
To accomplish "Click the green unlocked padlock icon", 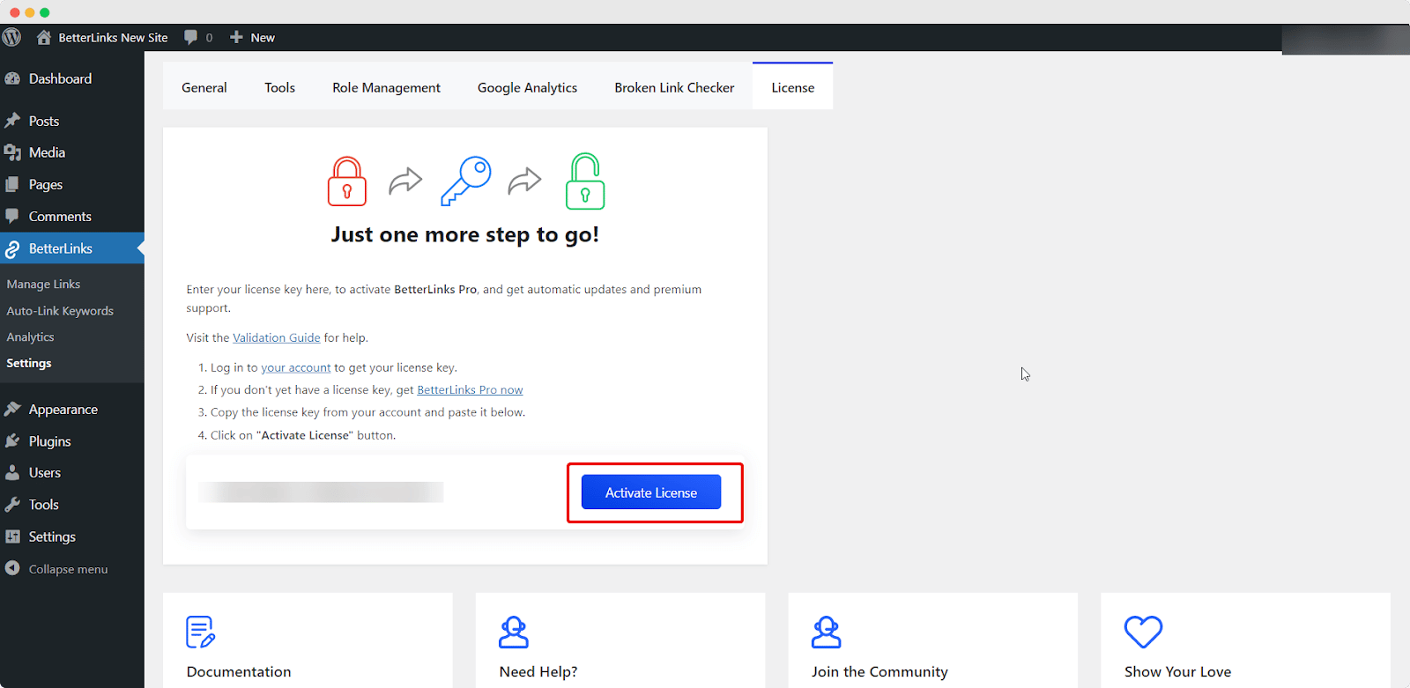I will pos(585,181).
